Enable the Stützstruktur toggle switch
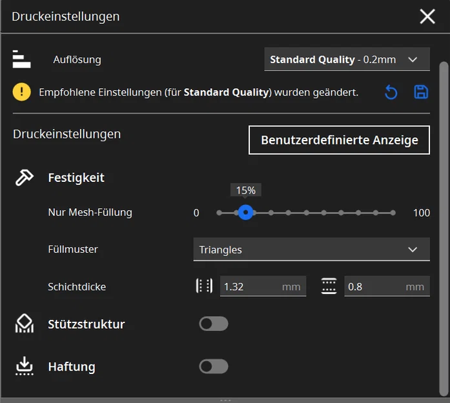Image resolution: width=450 pixels, height=403 pixels. (214, 324)
